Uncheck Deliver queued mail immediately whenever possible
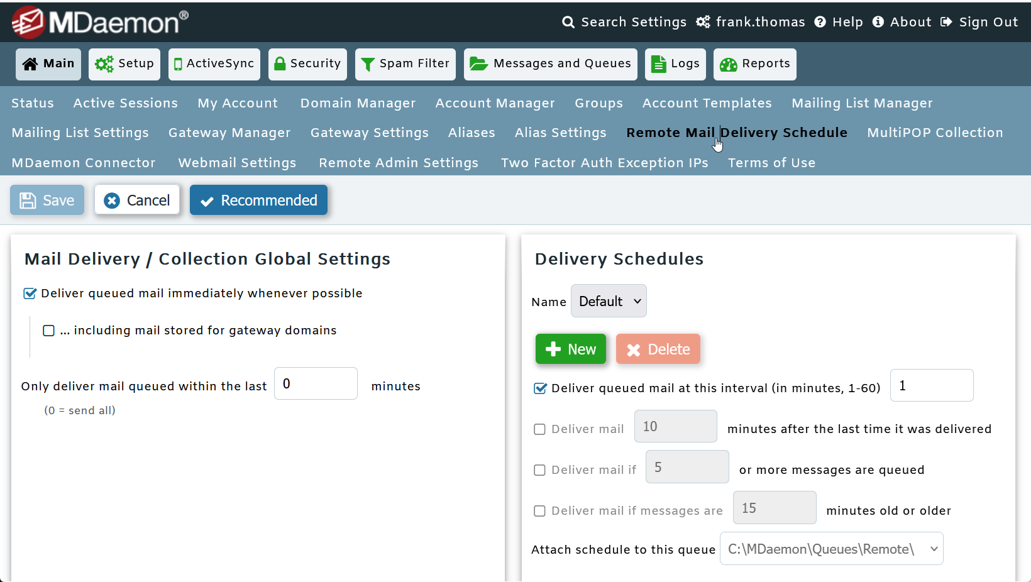Image resolution: width=1031 pixels, height=582 pixels. 30,294
